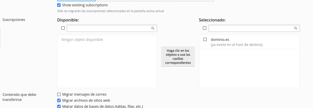Image resolution: width=313 pixels, height=108 pixels.
Task: Uncheck Show existing subscriptions checkbox
Action: pyautogui.click(x=59, y=5)
